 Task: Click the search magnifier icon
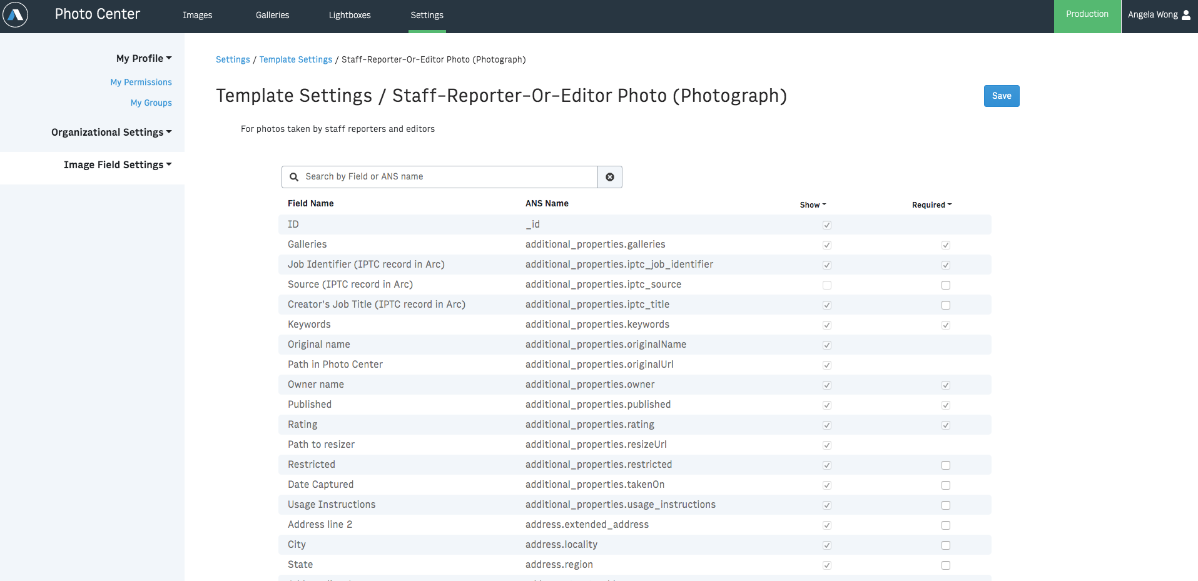pyautogui.click(x=294, y=177)
